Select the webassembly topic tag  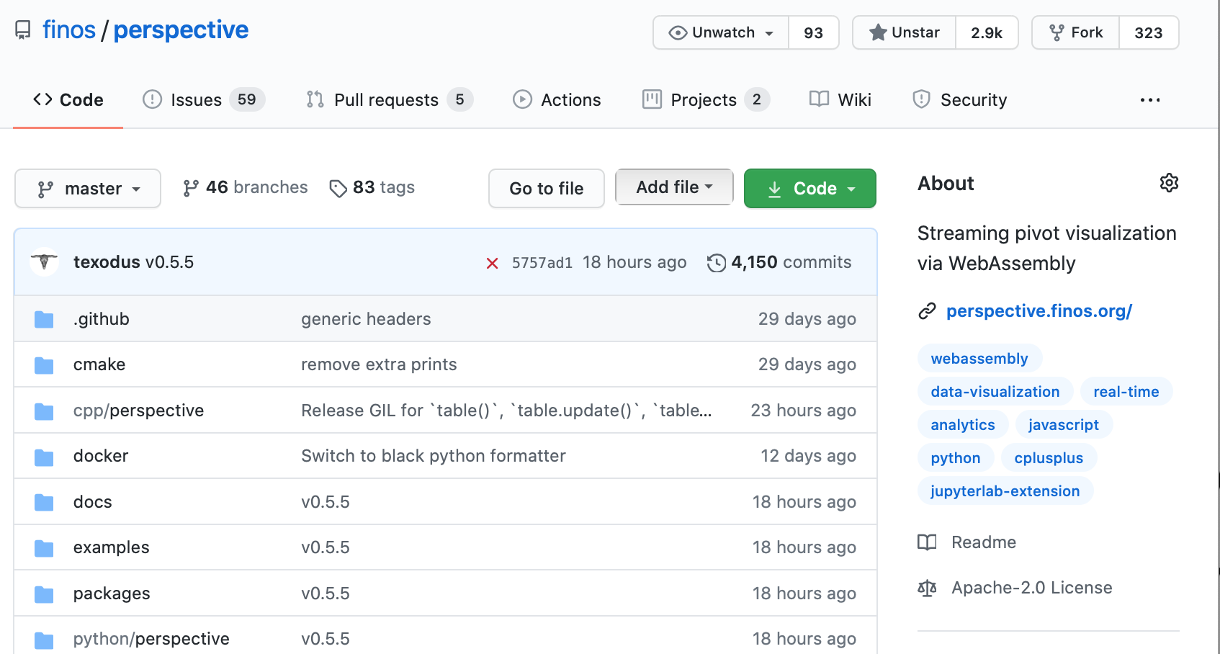coord(979,359)
